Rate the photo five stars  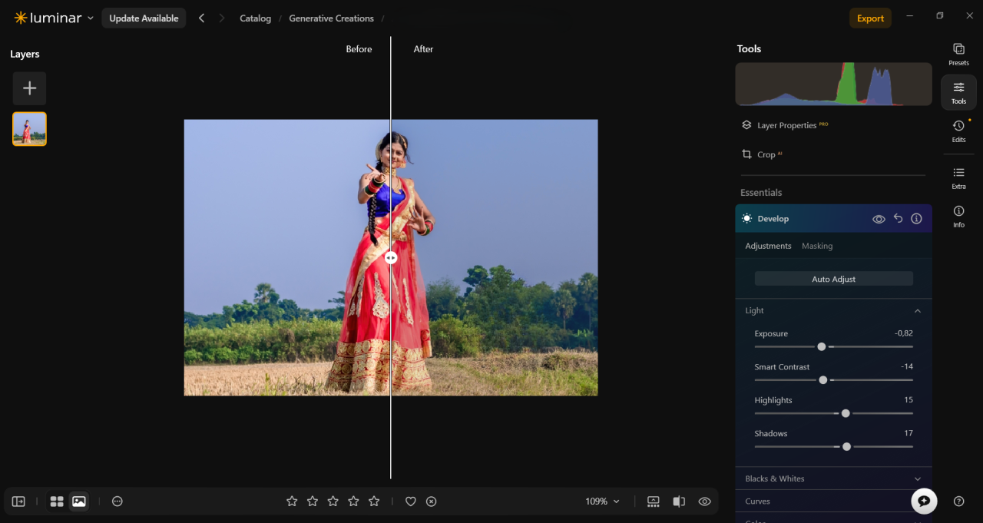pyautogui.click(x=374, y=501)
